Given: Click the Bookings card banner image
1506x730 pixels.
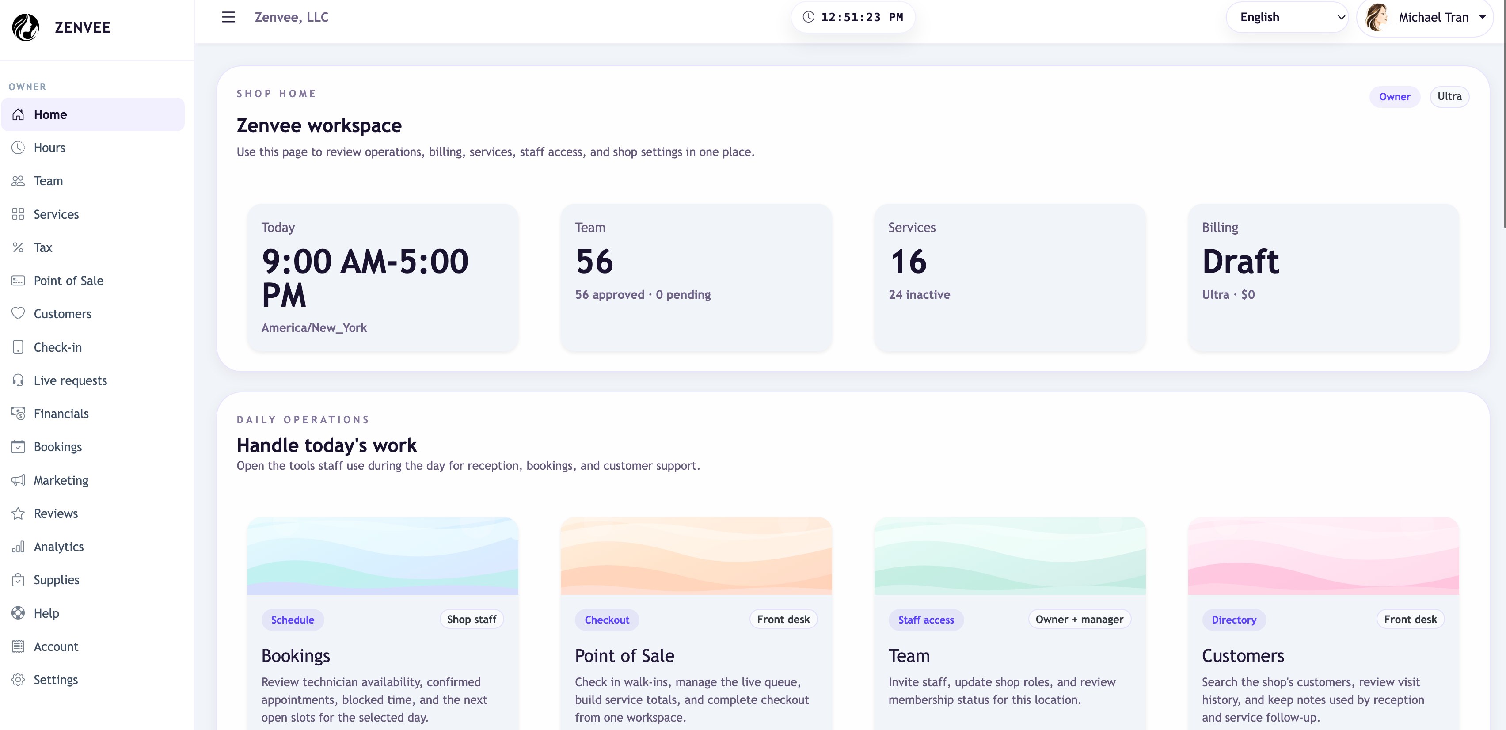Looking at the screenshot, I should click(x=382, y=556).
